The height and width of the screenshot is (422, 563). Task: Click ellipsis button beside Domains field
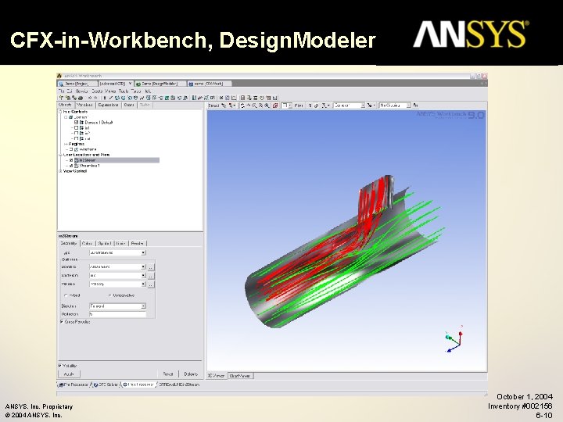coord(151,267)
